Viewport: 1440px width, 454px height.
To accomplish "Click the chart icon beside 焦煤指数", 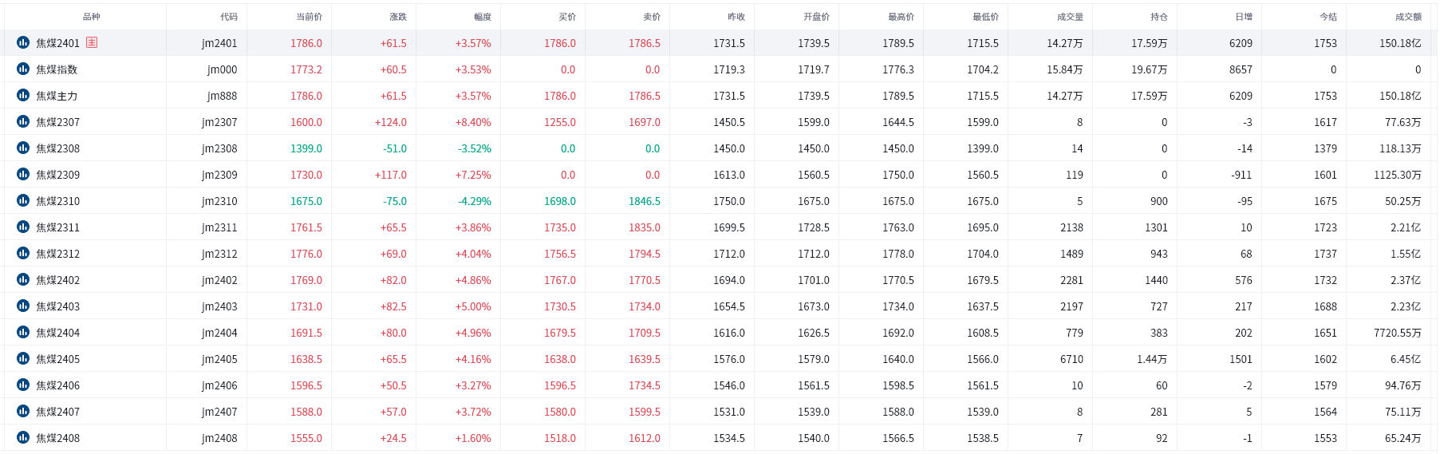I will pos(23,69).
